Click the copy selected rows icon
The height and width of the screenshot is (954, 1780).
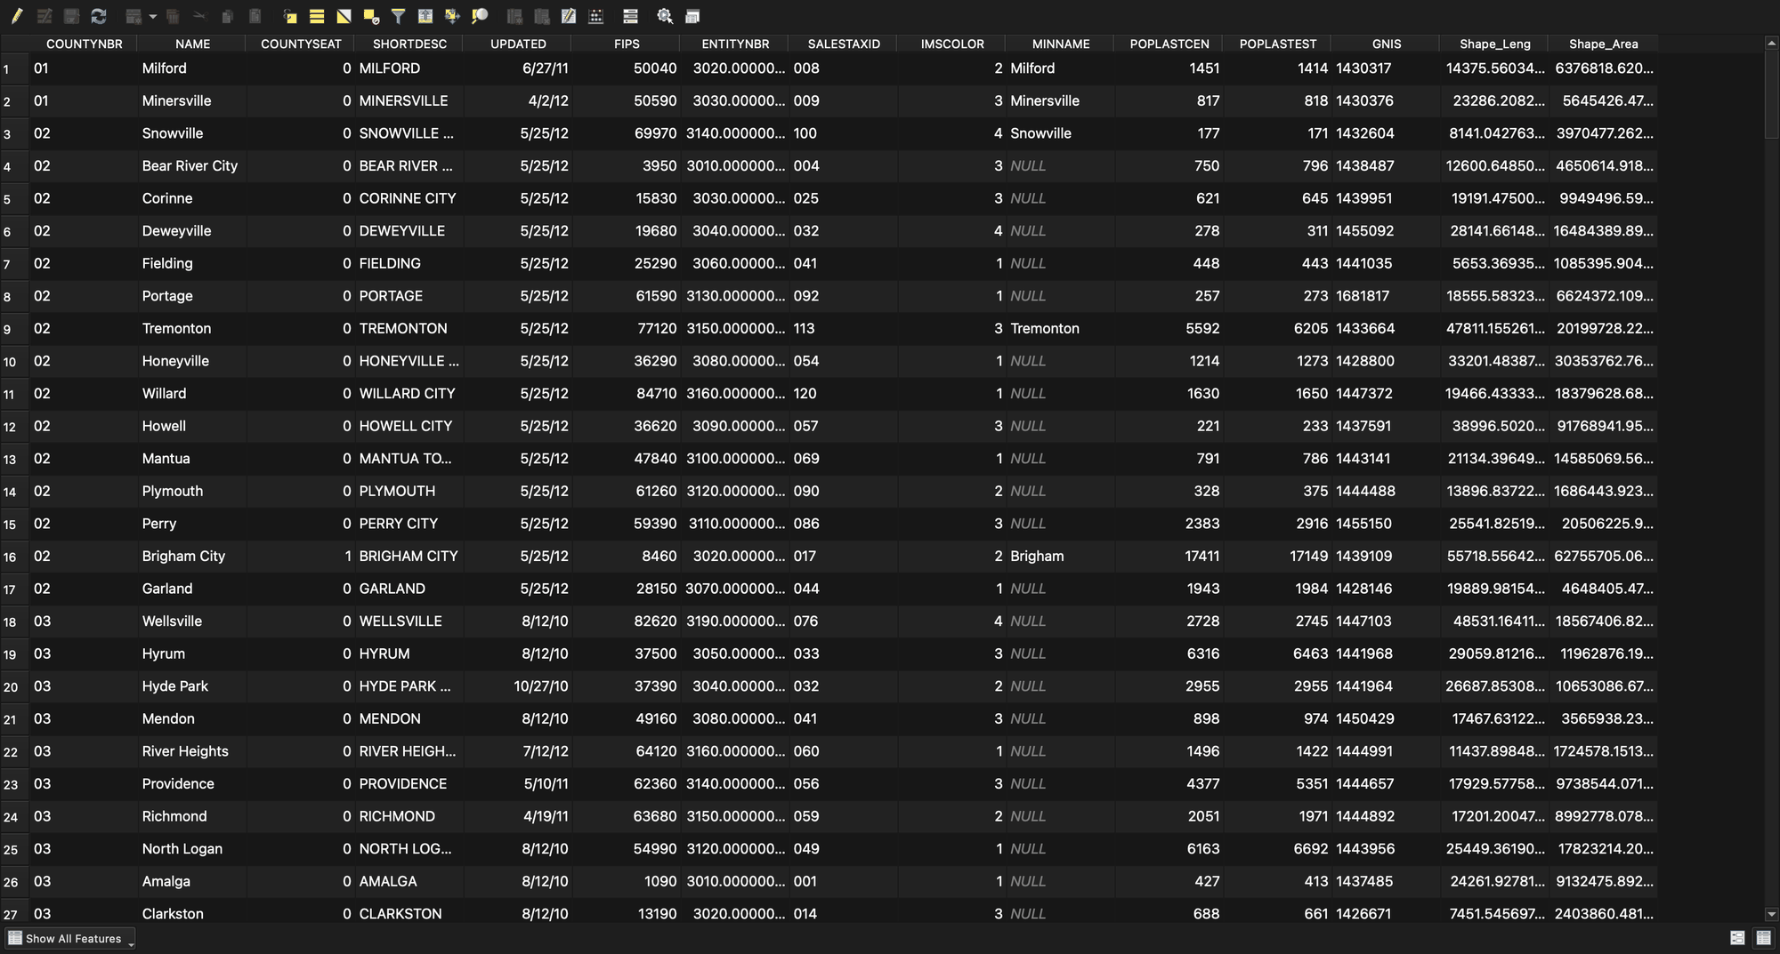[x=228, y=16]
